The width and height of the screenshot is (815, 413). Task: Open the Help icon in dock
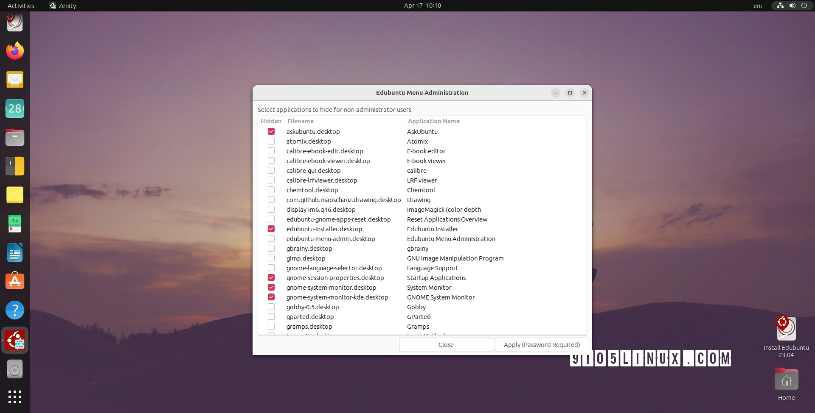point(15,310)
